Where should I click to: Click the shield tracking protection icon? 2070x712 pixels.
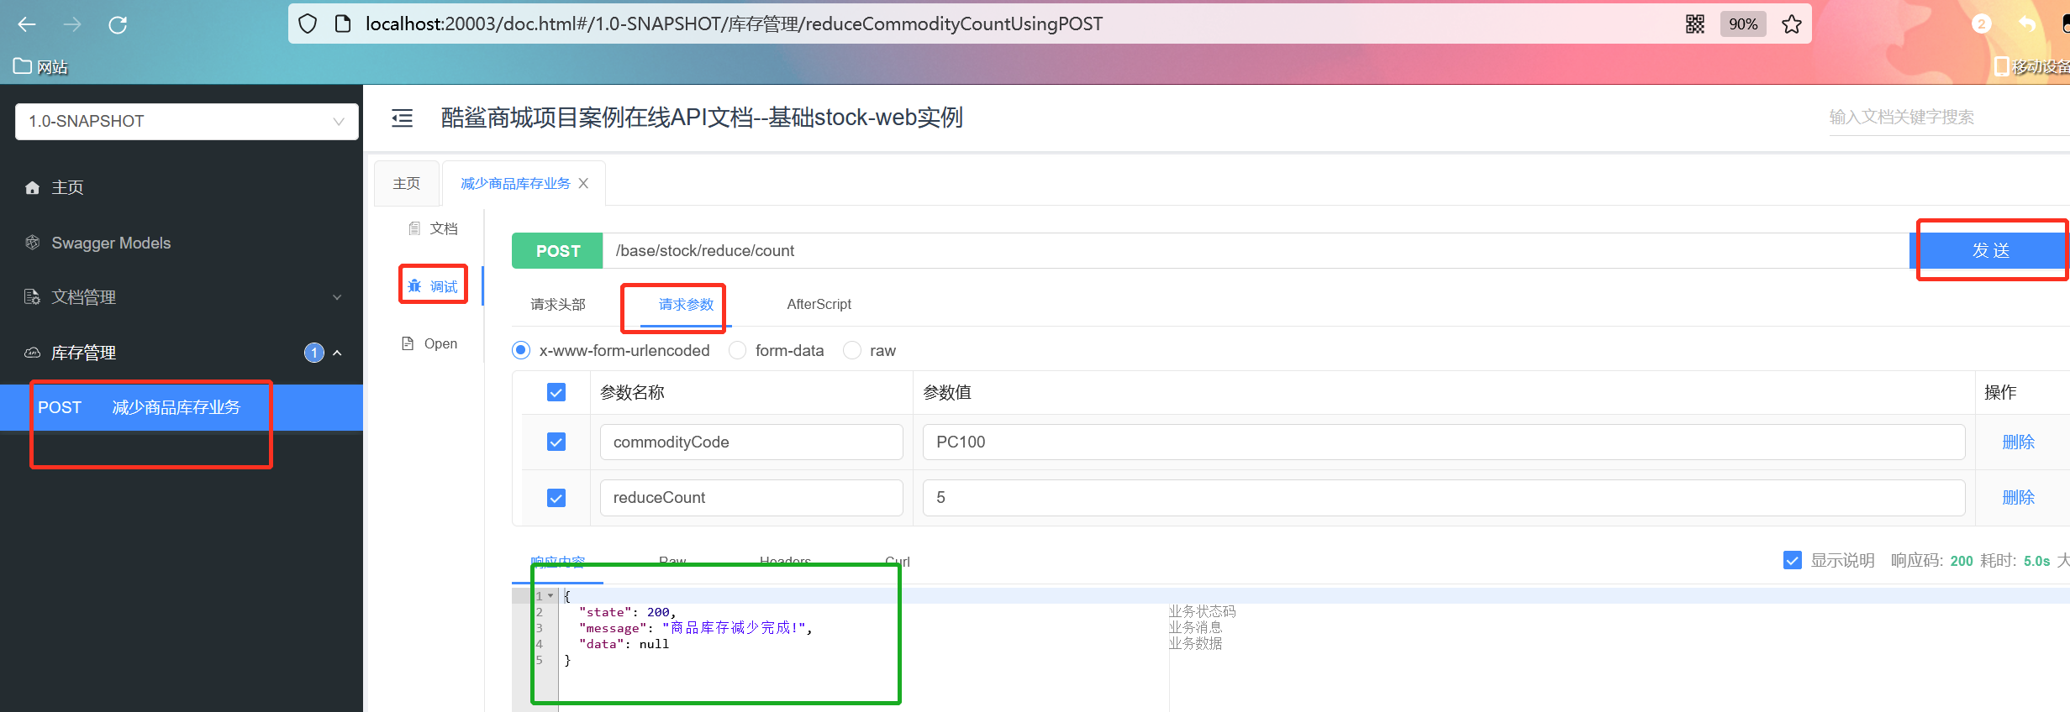pyautogui.click(x=308, y=24)
